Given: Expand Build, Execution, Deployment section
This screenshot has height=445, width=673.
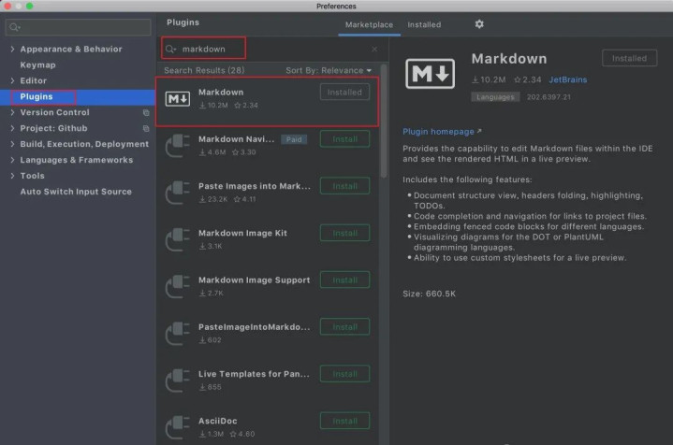Looking at the screenshot, I should point(11,144).
